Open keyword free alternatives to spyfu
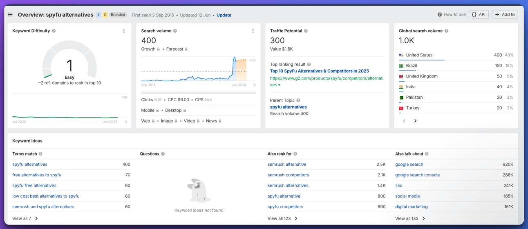Screen dimensions: 528x229 click(x=37, y=175)
